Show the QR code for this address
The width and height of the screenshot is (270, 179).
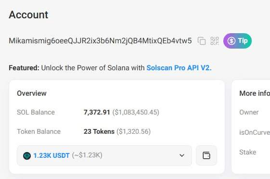tap(215, 41)
